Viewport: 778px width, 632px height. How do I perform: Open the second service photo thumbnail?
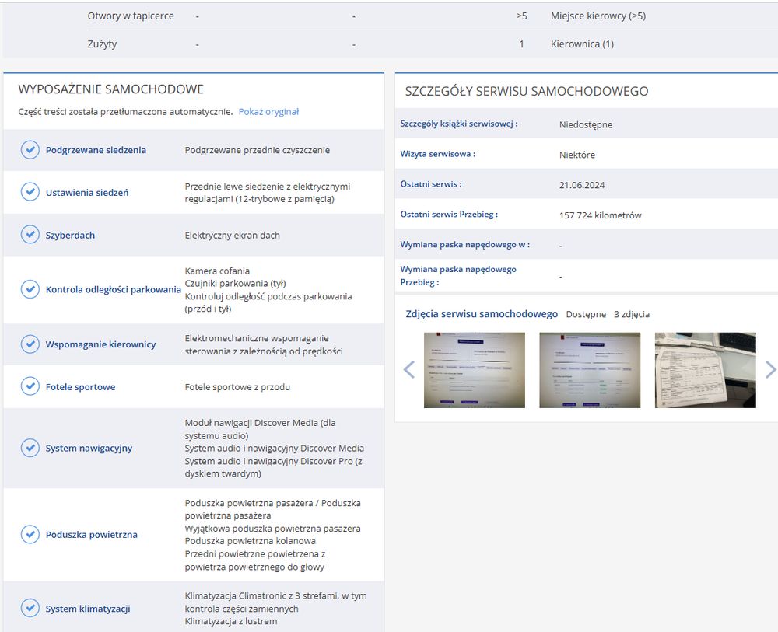pos(590,370)
